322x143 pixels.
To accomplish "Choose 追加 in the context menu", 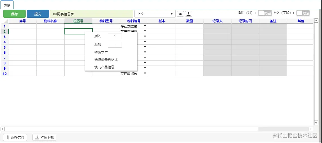I will point(97,44).
